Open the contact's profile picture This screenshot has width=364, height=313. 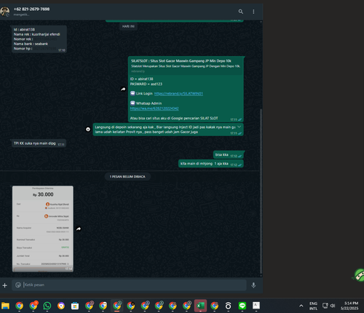click(x=4, y=12)
